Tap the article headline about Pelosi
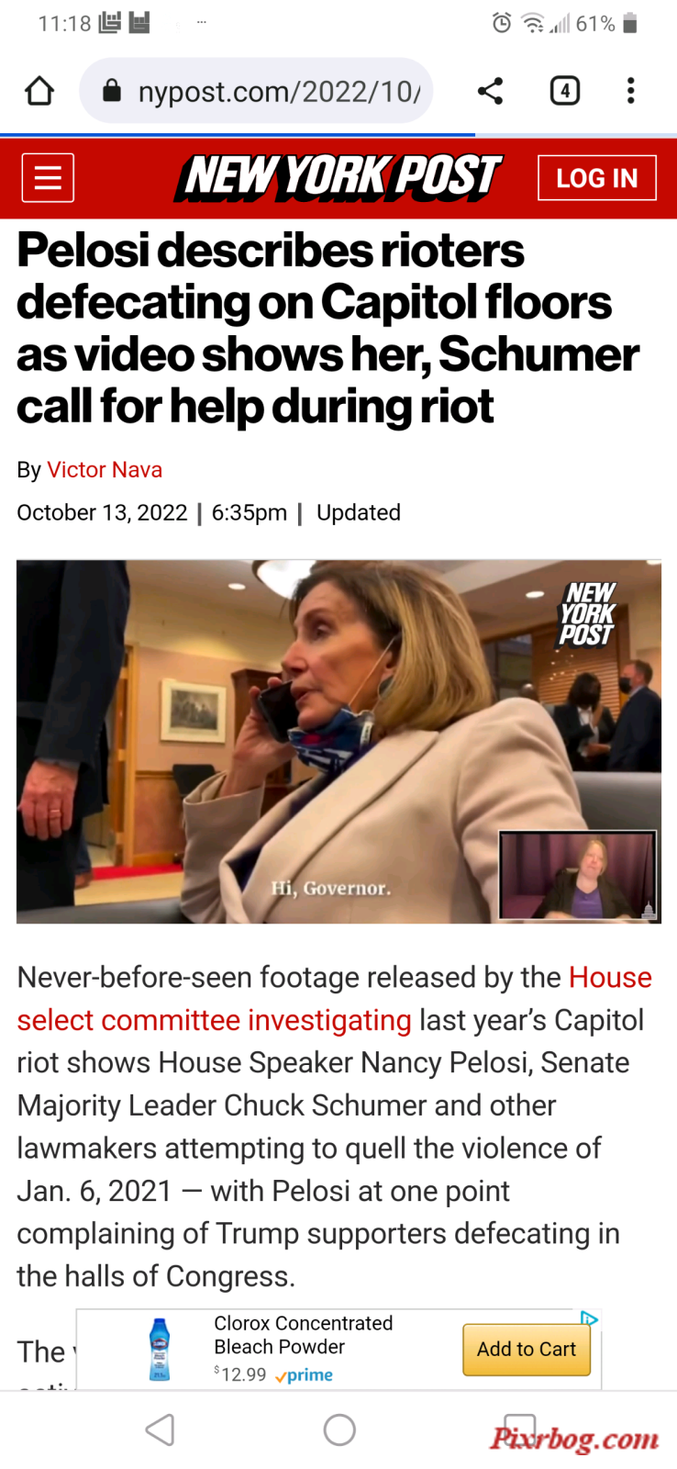 click(x=327, y=328)
